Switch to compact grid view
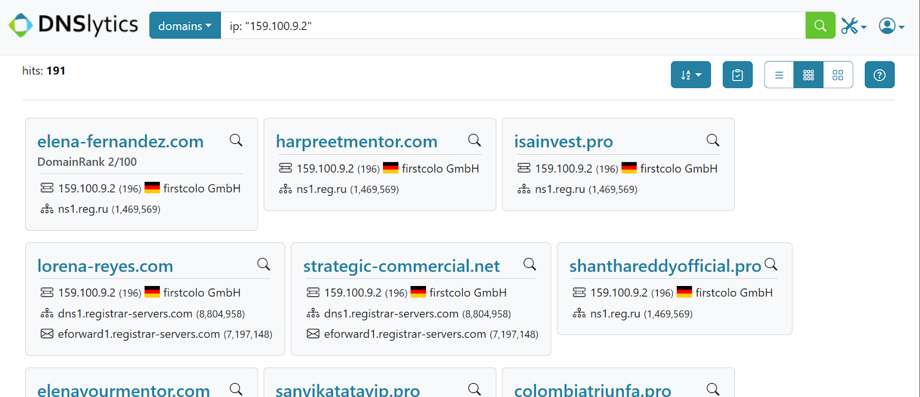 (x=808, y=75)
